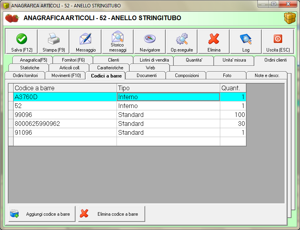Open the Statistiche tab
300x230 pixels.
point(29,67)
